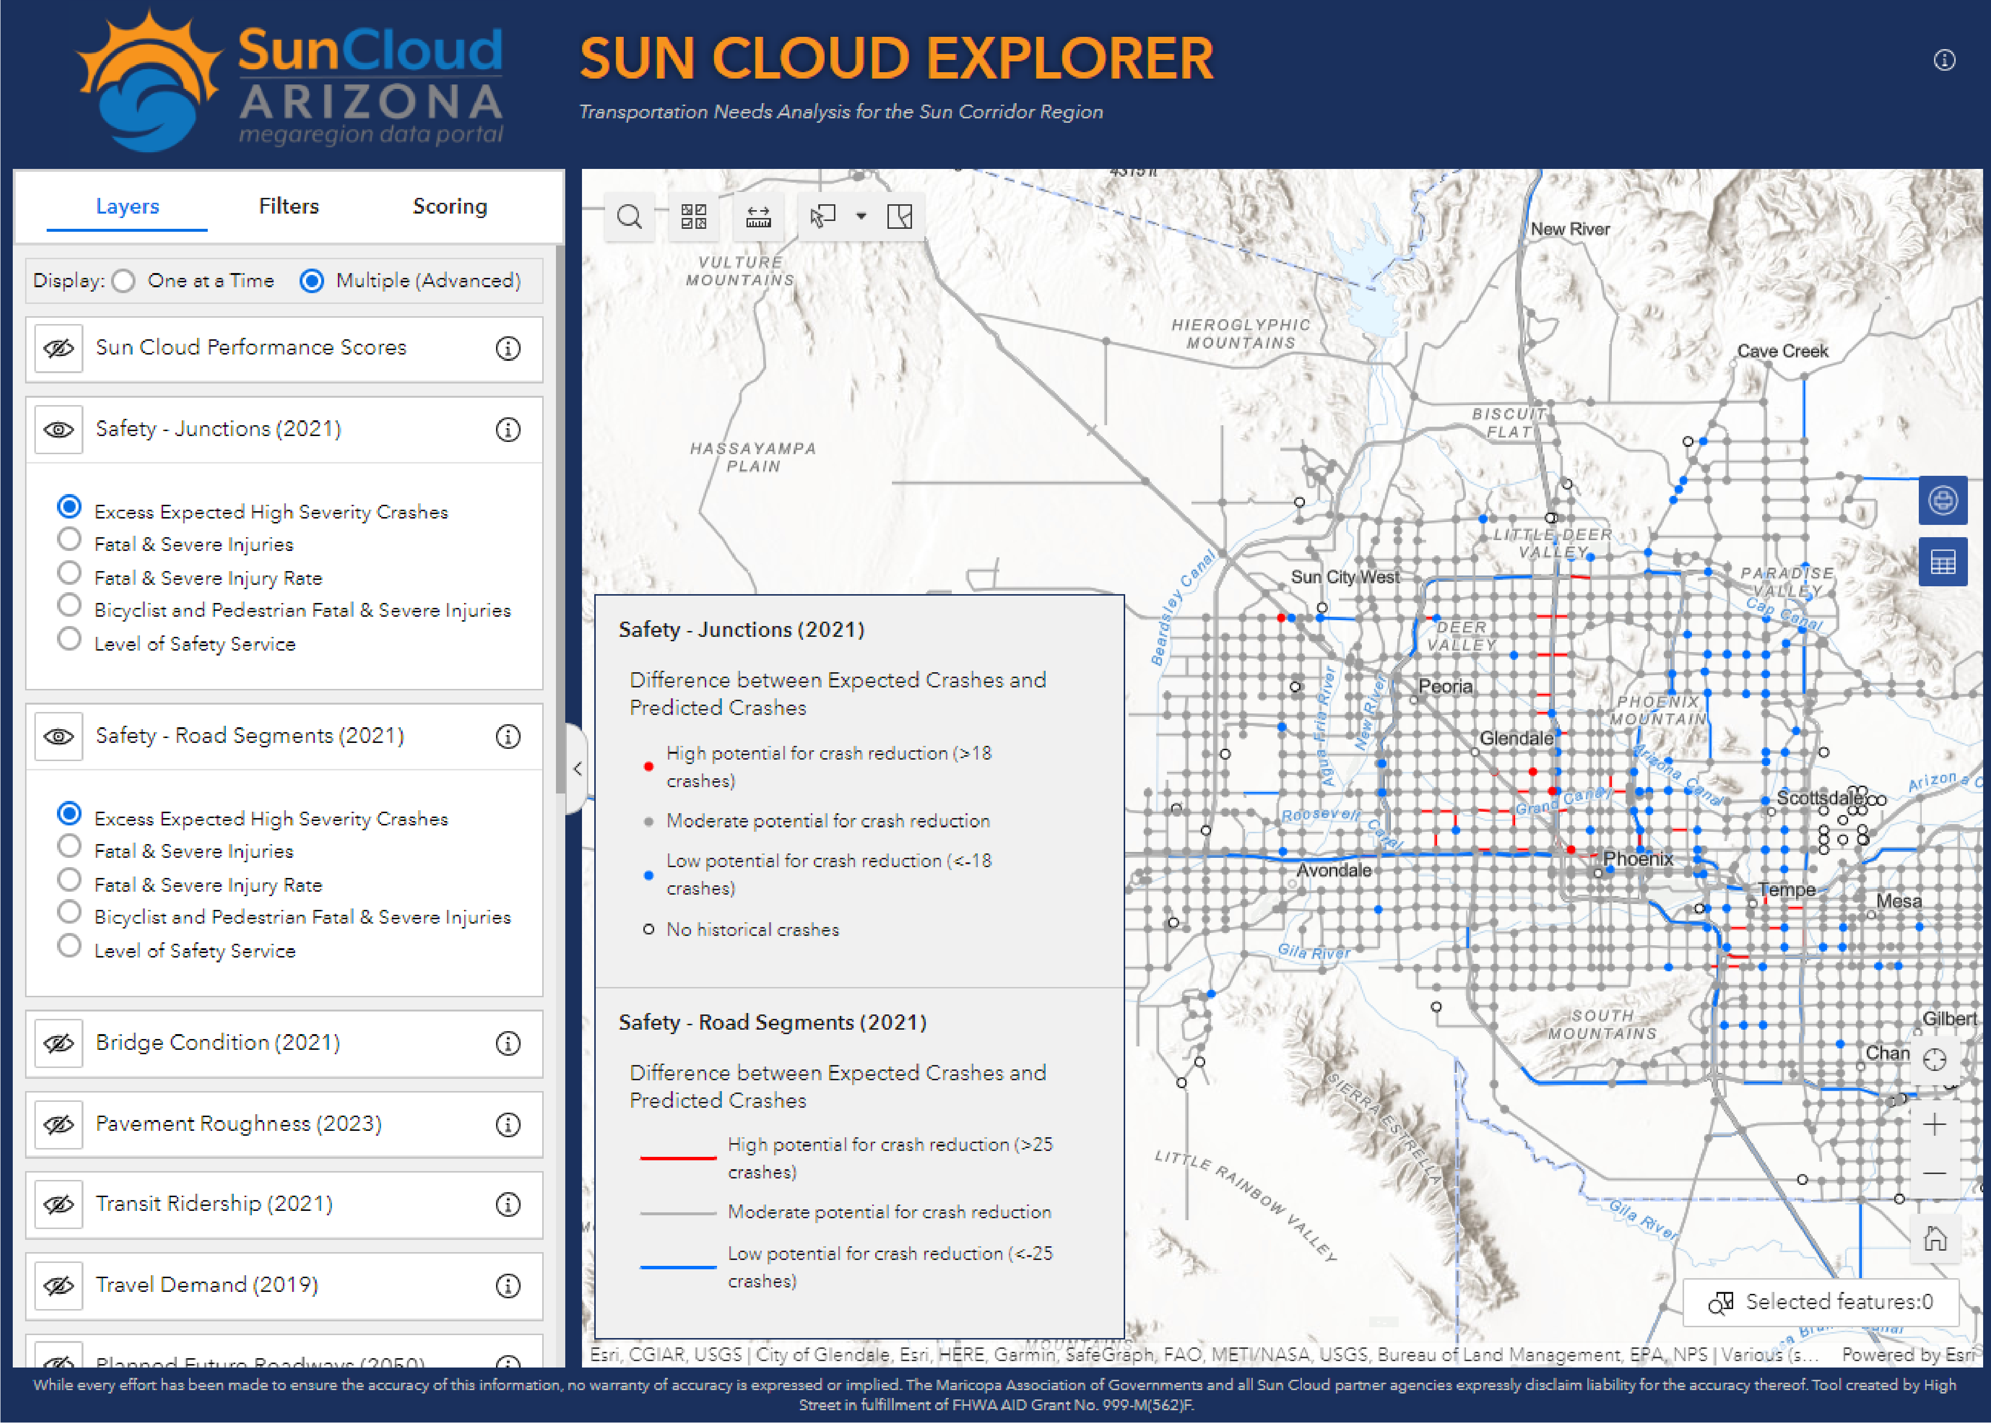Open info for Safety - Road Segments (2021)
This screenshot has height=1423, width=1991.
[x=508, y=737]
